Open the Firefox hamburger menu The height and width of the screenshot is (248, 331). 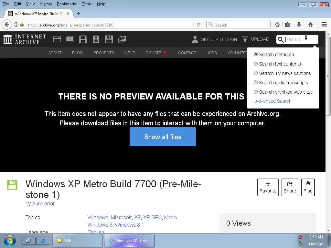coord(324,25)
